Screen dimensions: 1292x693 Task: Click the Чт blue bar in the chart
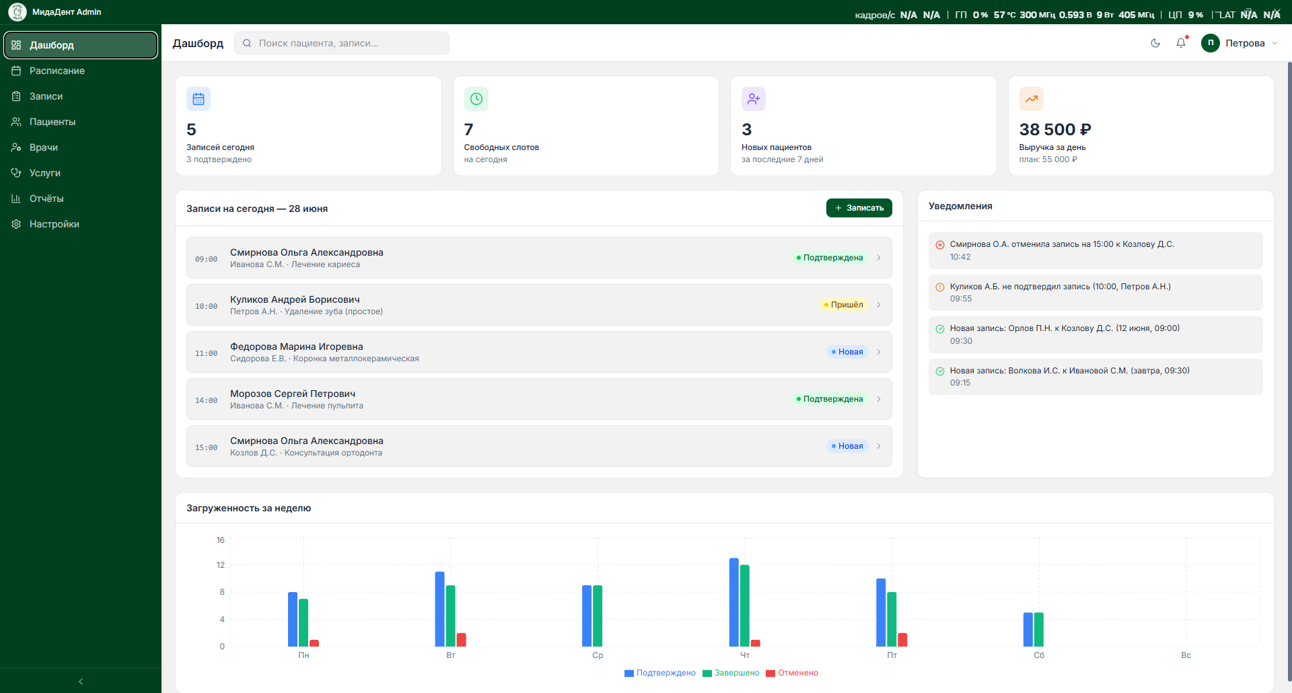pos(733,602)
